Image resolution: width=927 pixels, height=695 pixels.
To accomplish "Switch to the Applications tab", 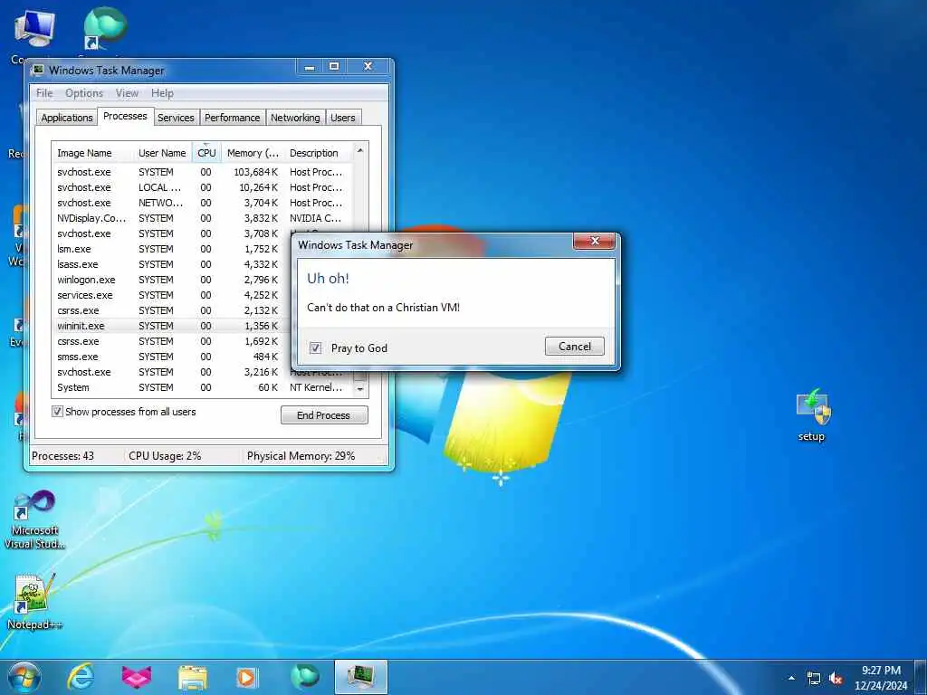I will pyautogui.click(x=67, y=118).
